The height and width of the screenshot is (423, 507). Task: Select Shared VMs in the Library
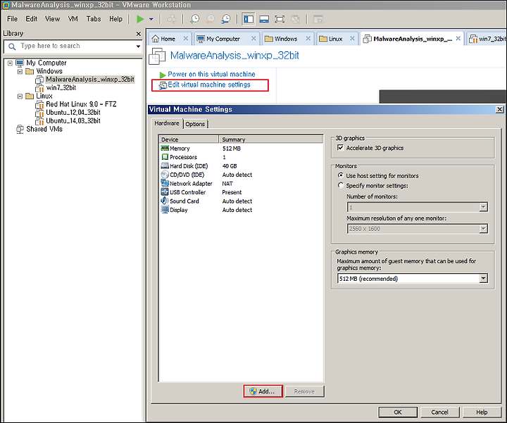[44, 129]
